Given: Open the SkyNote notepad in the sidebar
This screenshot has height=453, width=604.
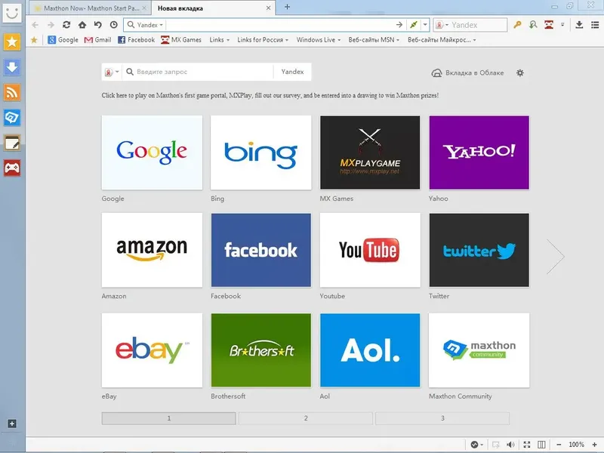Looking at the screenshot, I should [x=12, y=143].
